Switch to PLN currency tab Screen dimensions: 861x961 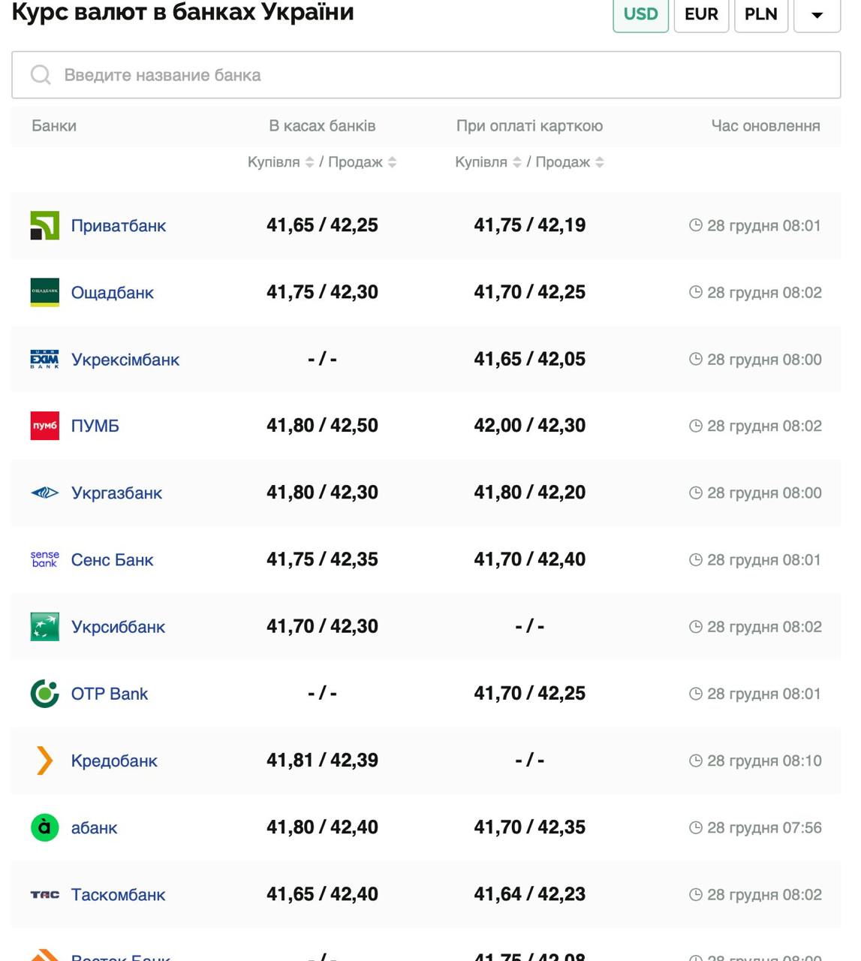pyautogui.click(x=760, y=14)
